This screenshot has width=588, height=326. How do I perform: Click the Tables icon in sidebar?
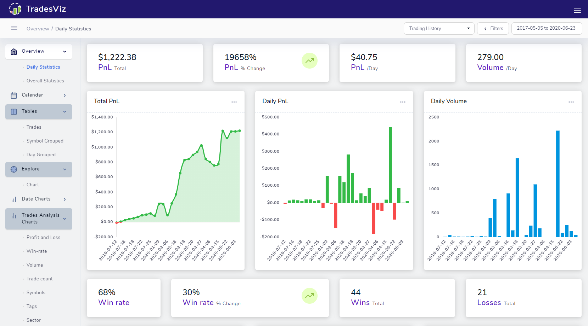tap(14, 111)
